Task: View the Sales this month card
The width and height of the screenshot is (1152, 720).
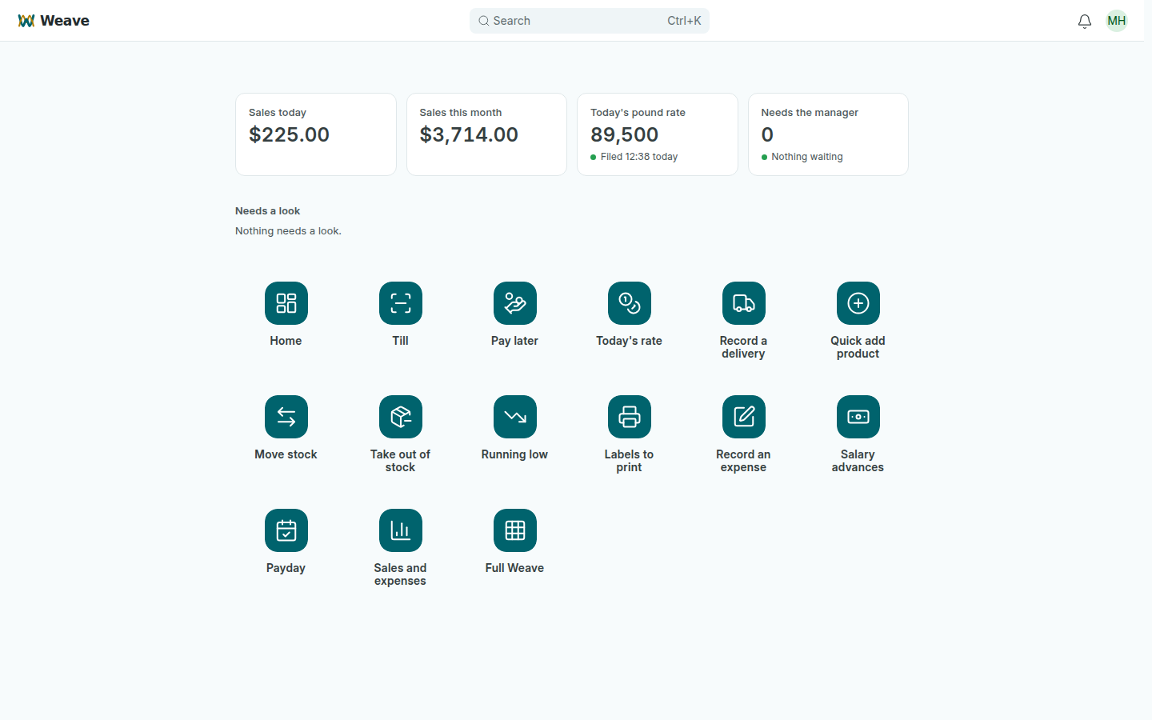Action: [486, 134]
